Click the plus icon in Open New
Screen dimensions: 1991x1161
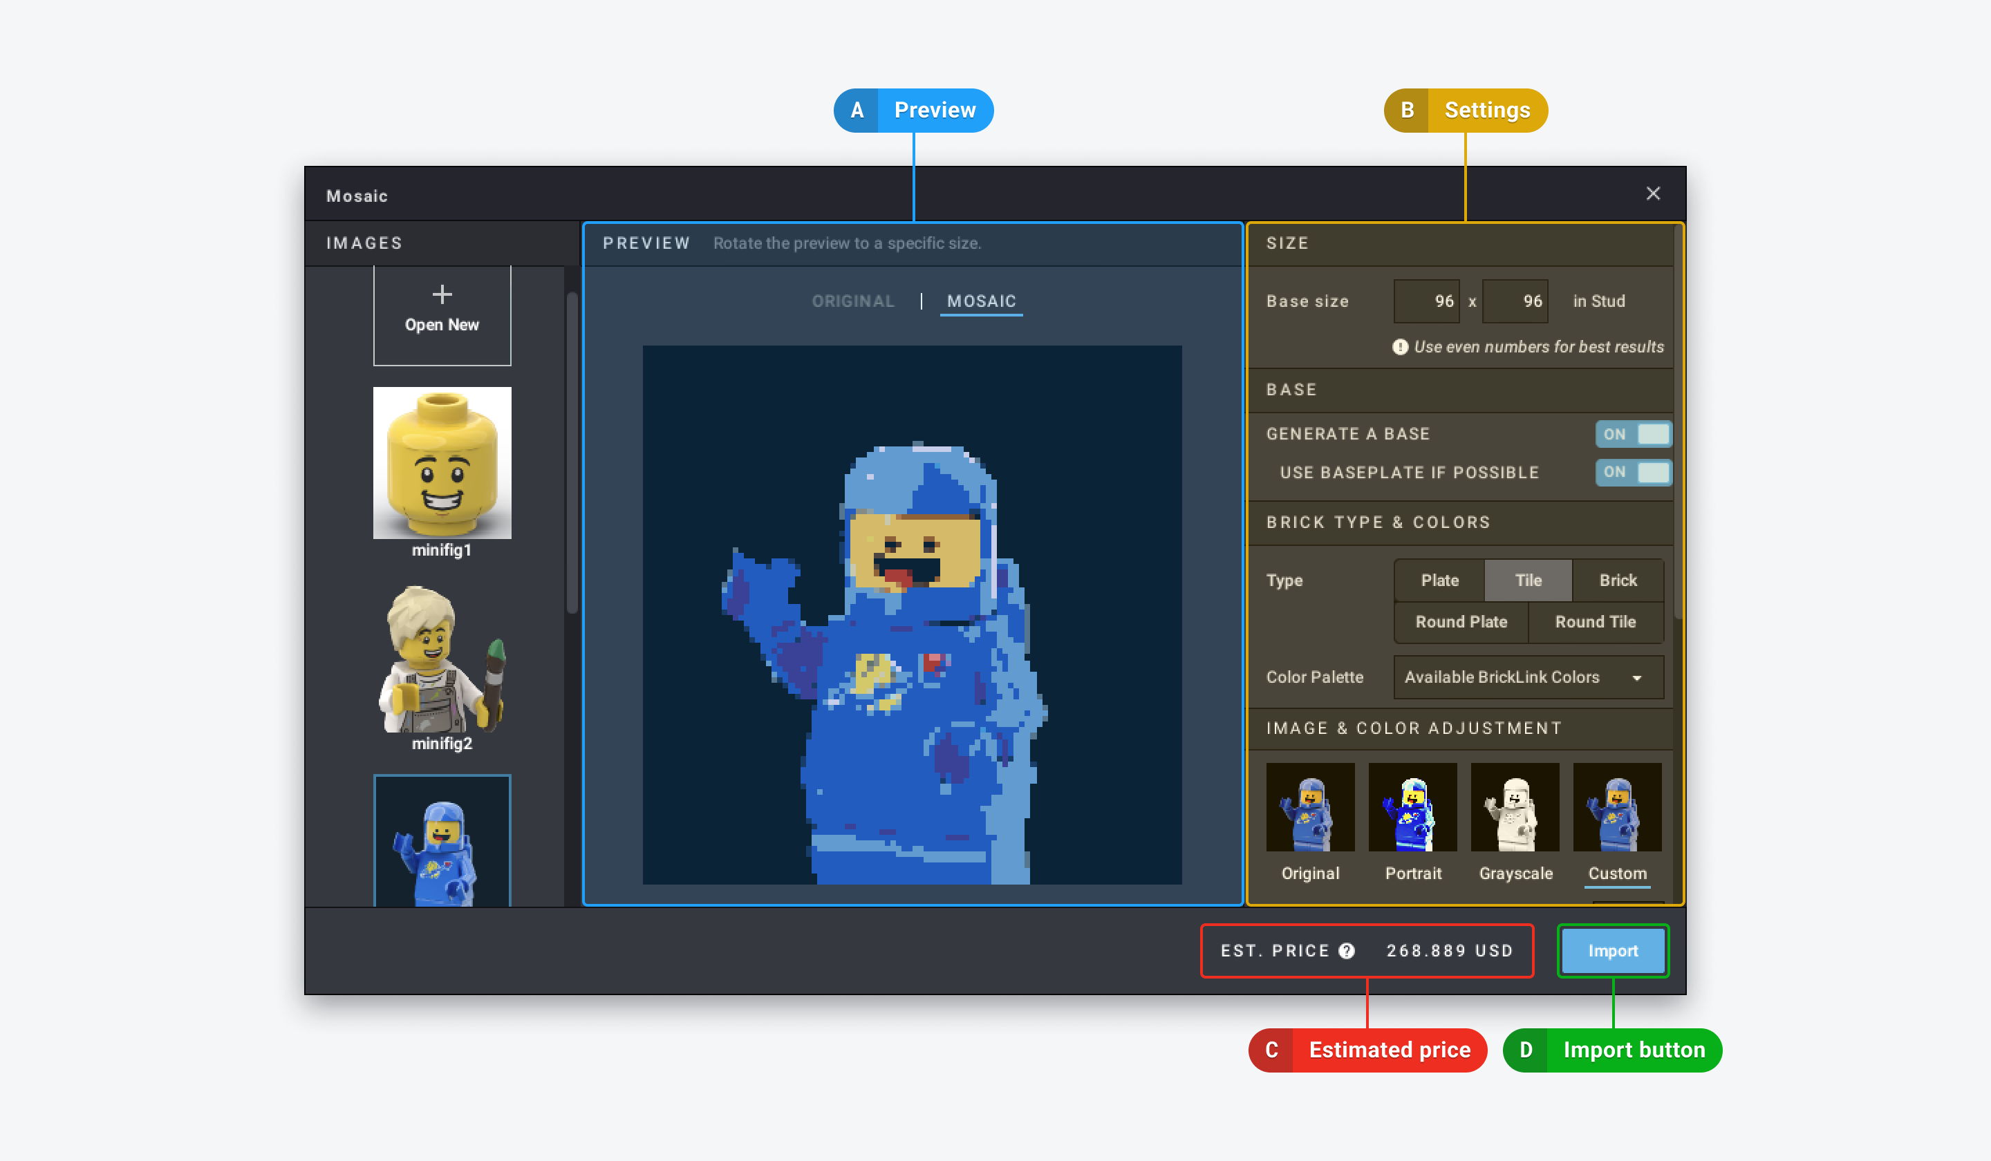point(442,294)
